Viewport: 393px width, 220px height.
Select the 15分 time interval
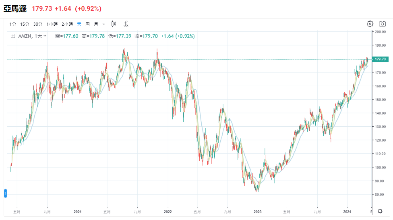(x=25, y=24)
